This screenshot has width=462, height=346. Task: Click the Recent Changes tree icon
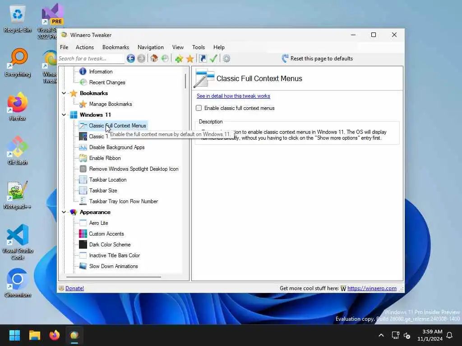(83, 82)
